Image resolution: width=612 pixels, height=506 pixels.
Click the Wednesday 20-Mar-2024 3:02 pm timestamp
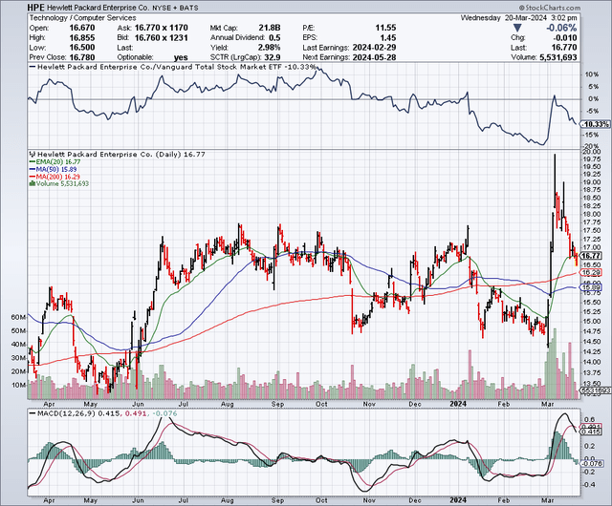point(518,18)
